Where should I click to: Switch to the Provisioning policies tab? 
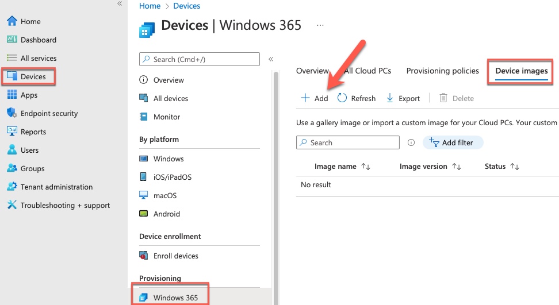click(x=442, y=71)
